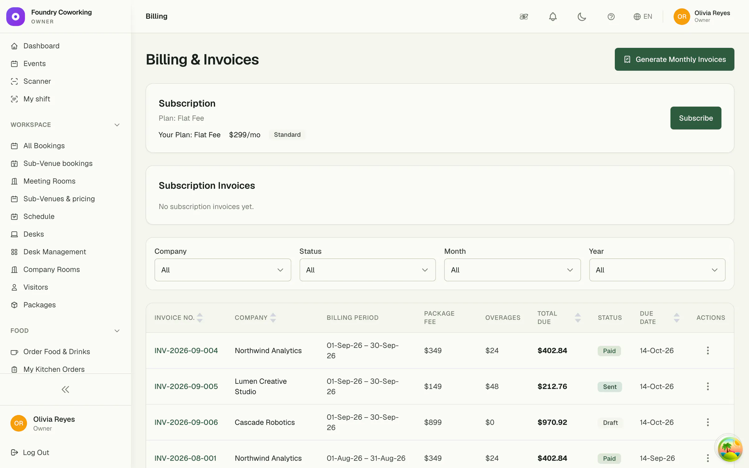Click the Order Food & Drinks icon
749x468 pixels.
[x=14, y=352]
